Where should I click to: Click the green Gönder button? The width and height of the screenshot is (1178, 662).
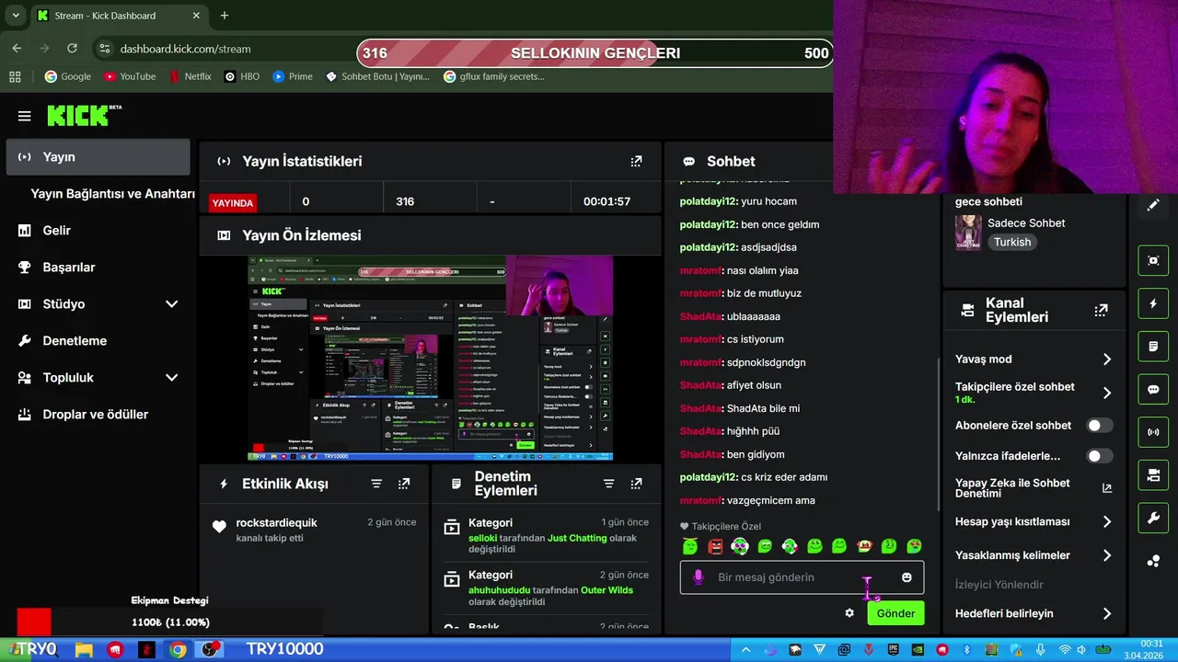click(x=895, y=613)
